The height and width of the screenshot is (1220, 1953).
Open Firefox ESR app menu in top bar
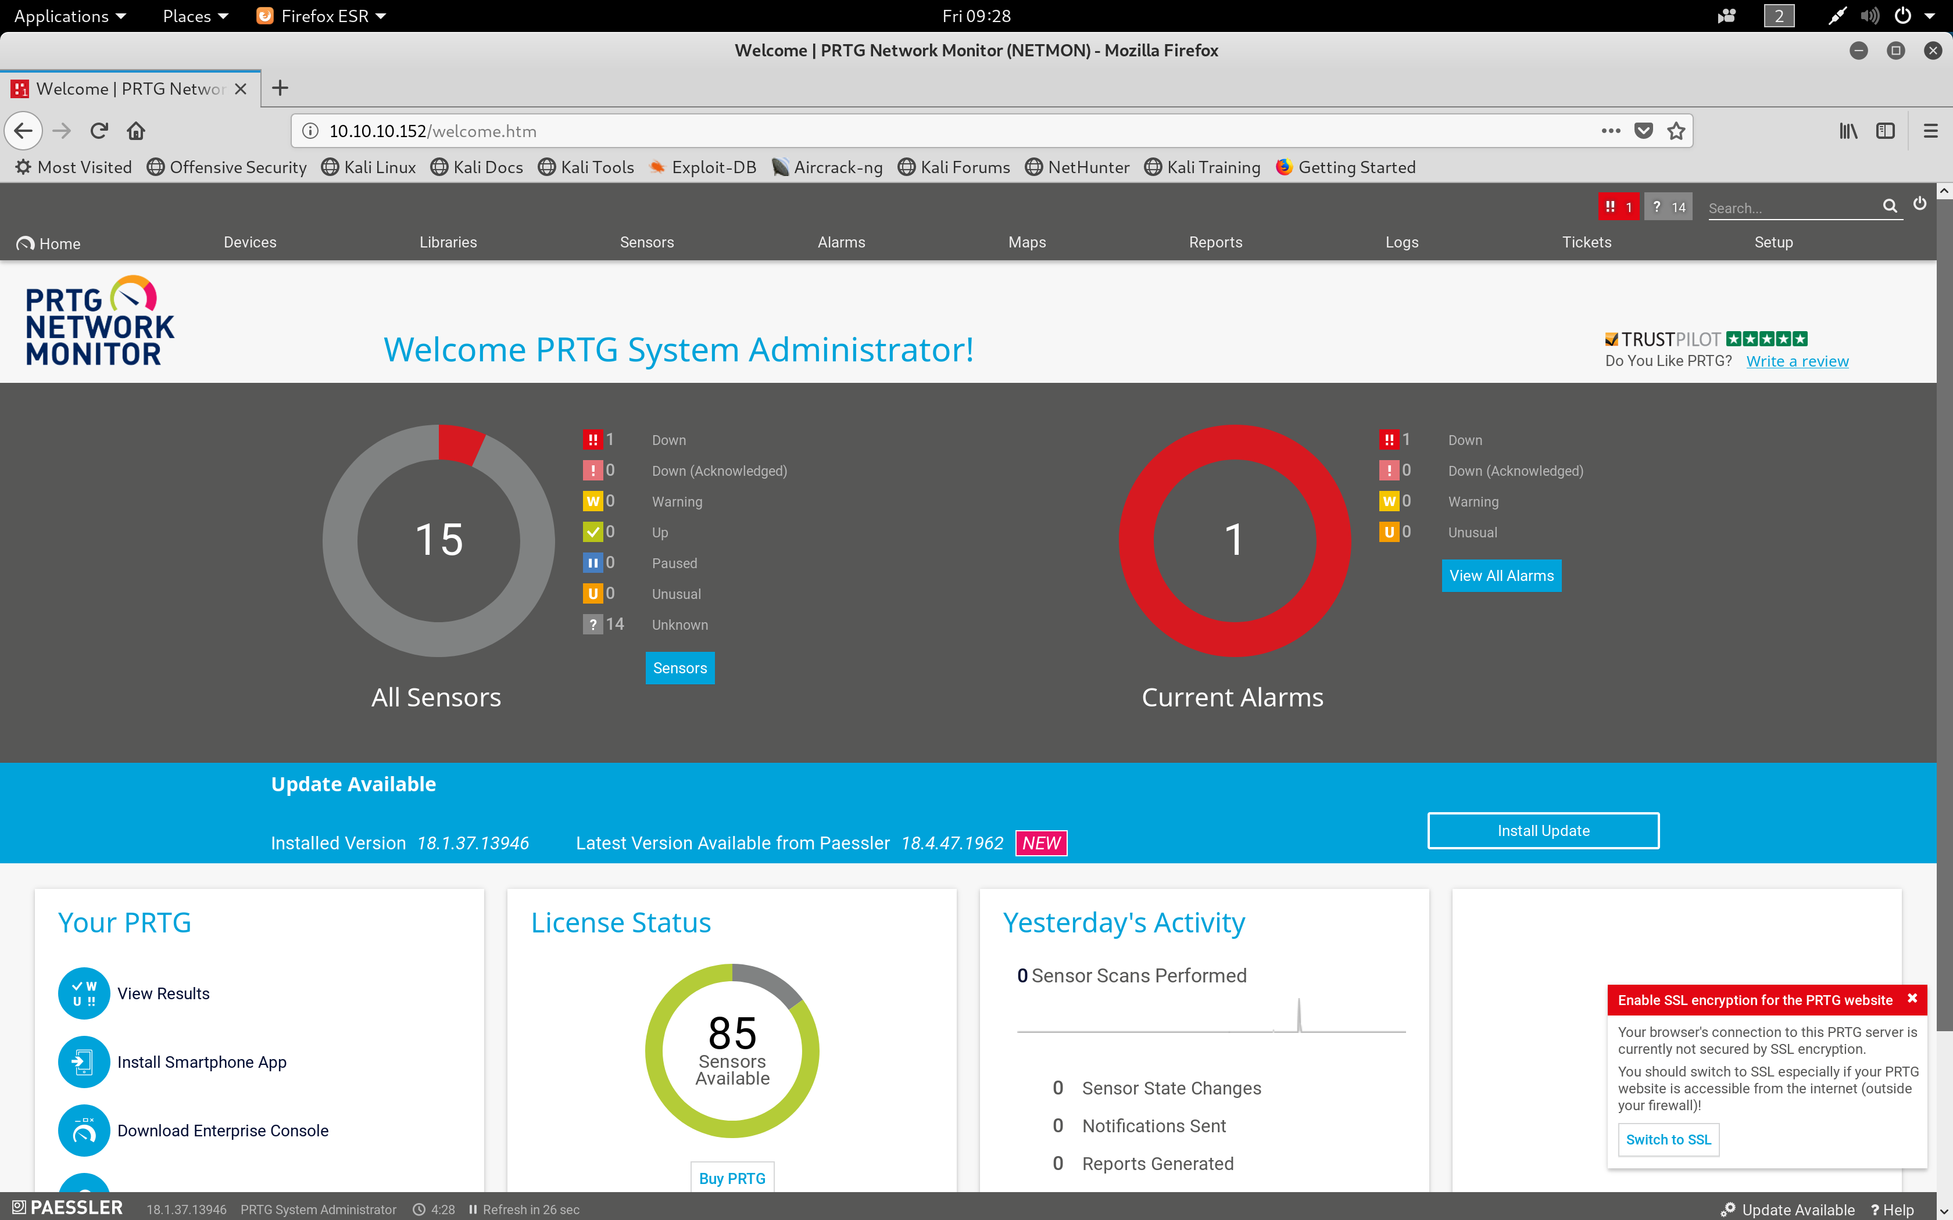coord(321,16)
